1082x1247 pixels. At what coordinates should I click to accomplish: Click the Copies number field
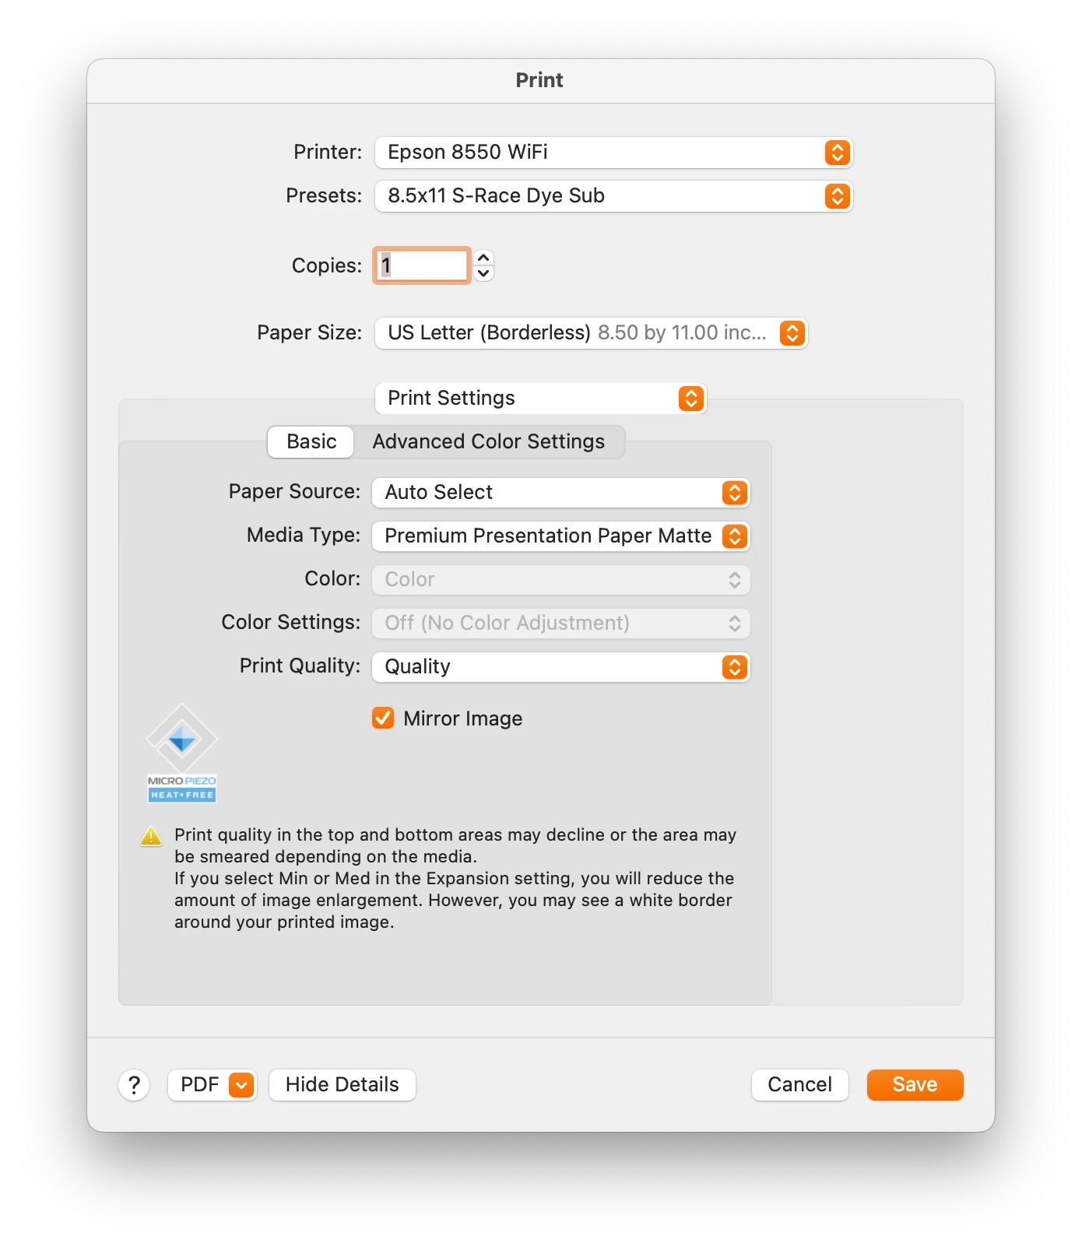coord(422,265)
